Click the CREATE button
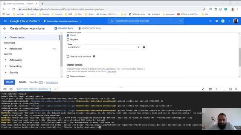The image size is (241, 135). 9,82
